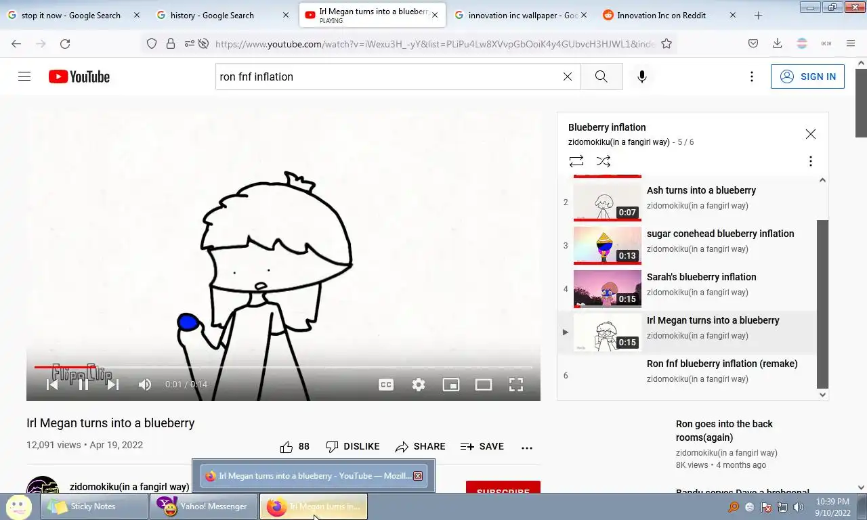Subscribe to zidomokiku channel
This screenshot has height=520, width=867.
click(x=503, y=487)
